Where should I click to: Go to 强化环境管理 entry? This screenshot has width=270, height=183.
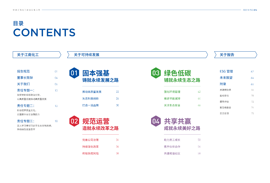pos(172,92)
